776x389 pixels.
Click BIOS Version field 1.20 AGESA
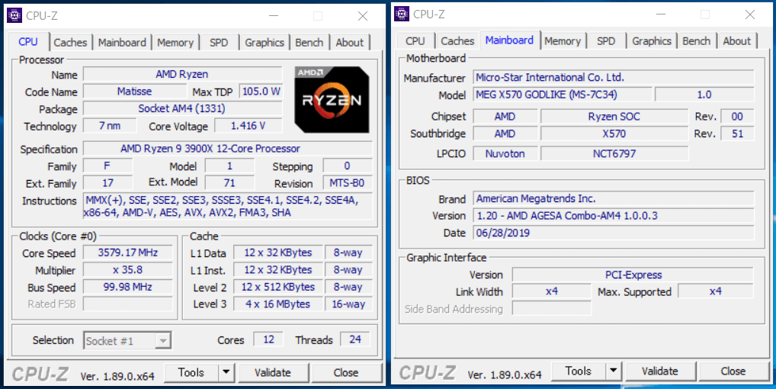coord(614,216)
